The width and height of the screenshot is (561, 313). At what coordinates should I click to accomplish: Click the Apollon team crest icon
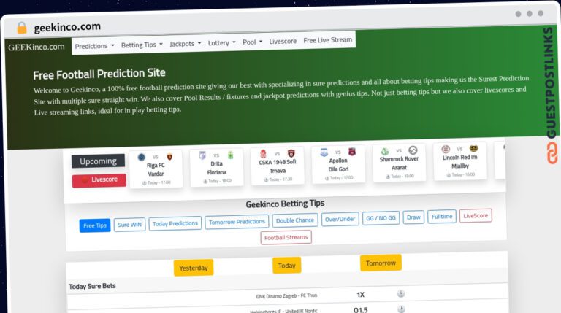tap(324, 152)
